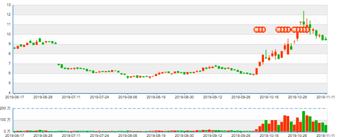This screenshot has width=337, height=137.
Task: Click the first 榜 marker in the leftmost group
Action: pos(256,29)
